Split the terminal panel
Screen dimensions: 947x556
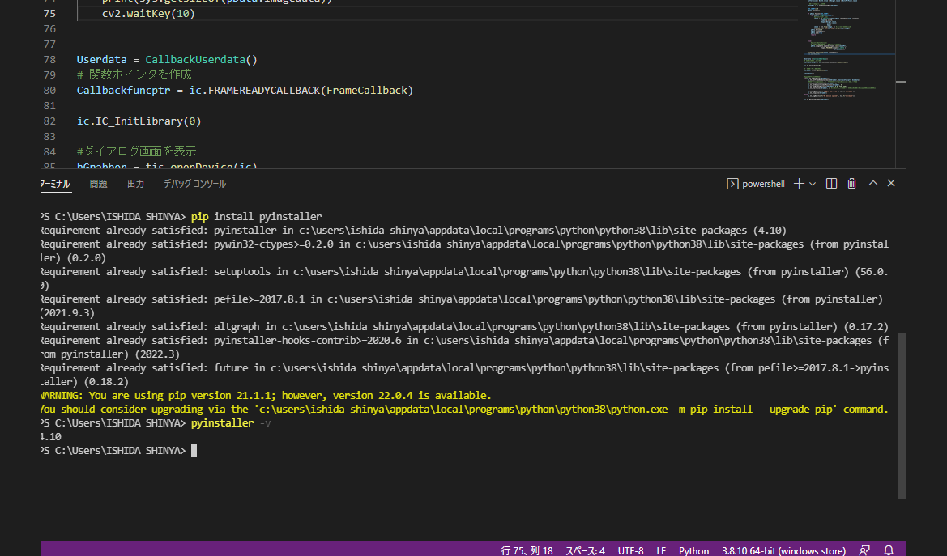(831, 184)
